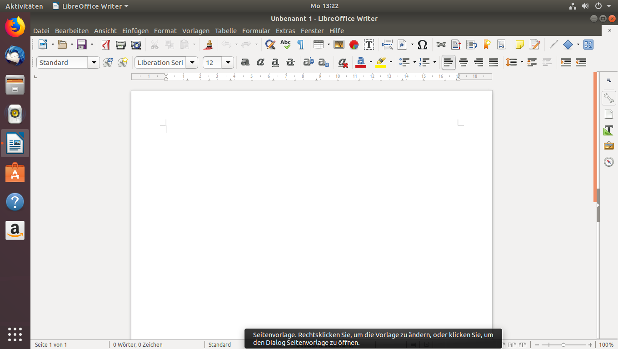Update the selected paragraph style
Viewport: 618px width, 349px height.
[108, 62]
